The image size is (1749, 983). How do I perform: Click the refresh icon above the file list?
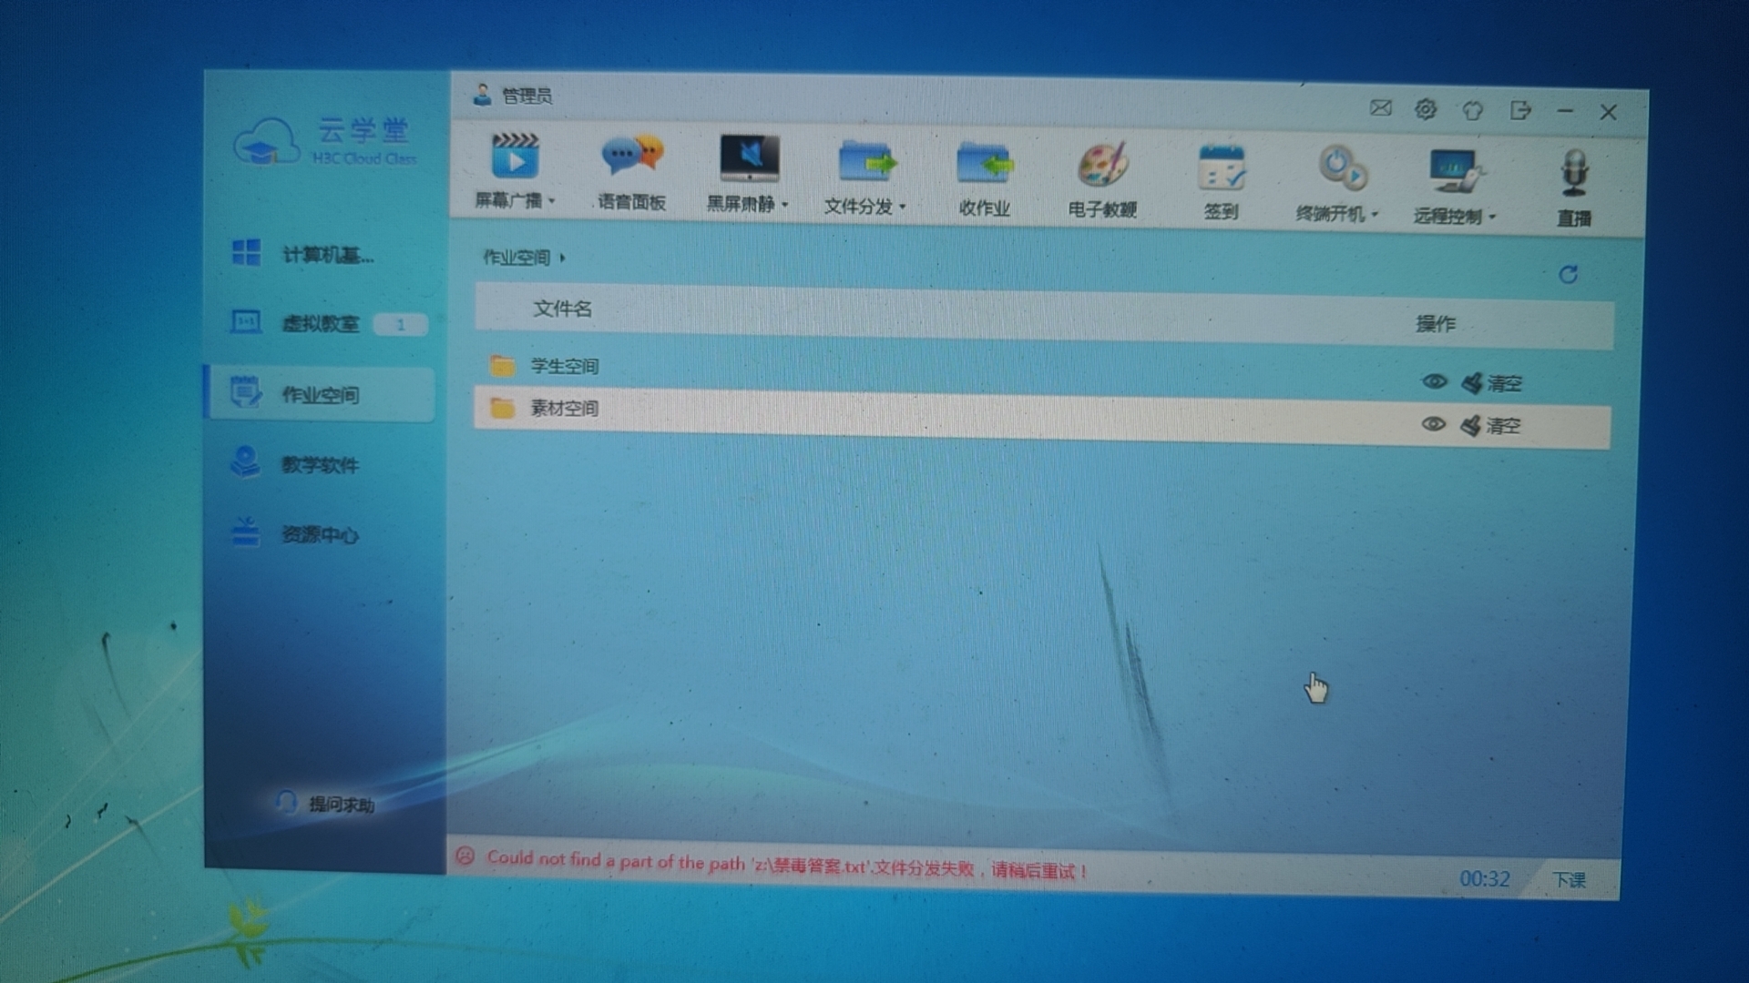[1568, 275]
